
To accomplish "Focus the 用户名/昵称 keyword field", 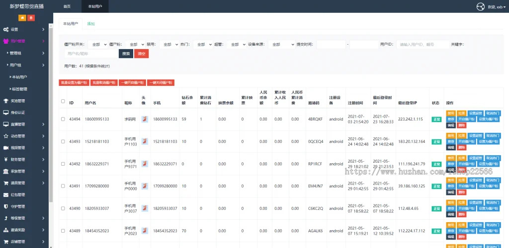I will click(x=91, y=54).
